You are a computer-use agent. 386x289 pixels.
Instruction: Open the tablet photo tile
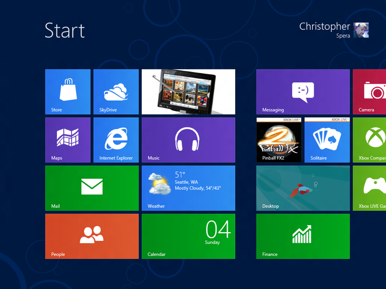click(x=188, y=92)
